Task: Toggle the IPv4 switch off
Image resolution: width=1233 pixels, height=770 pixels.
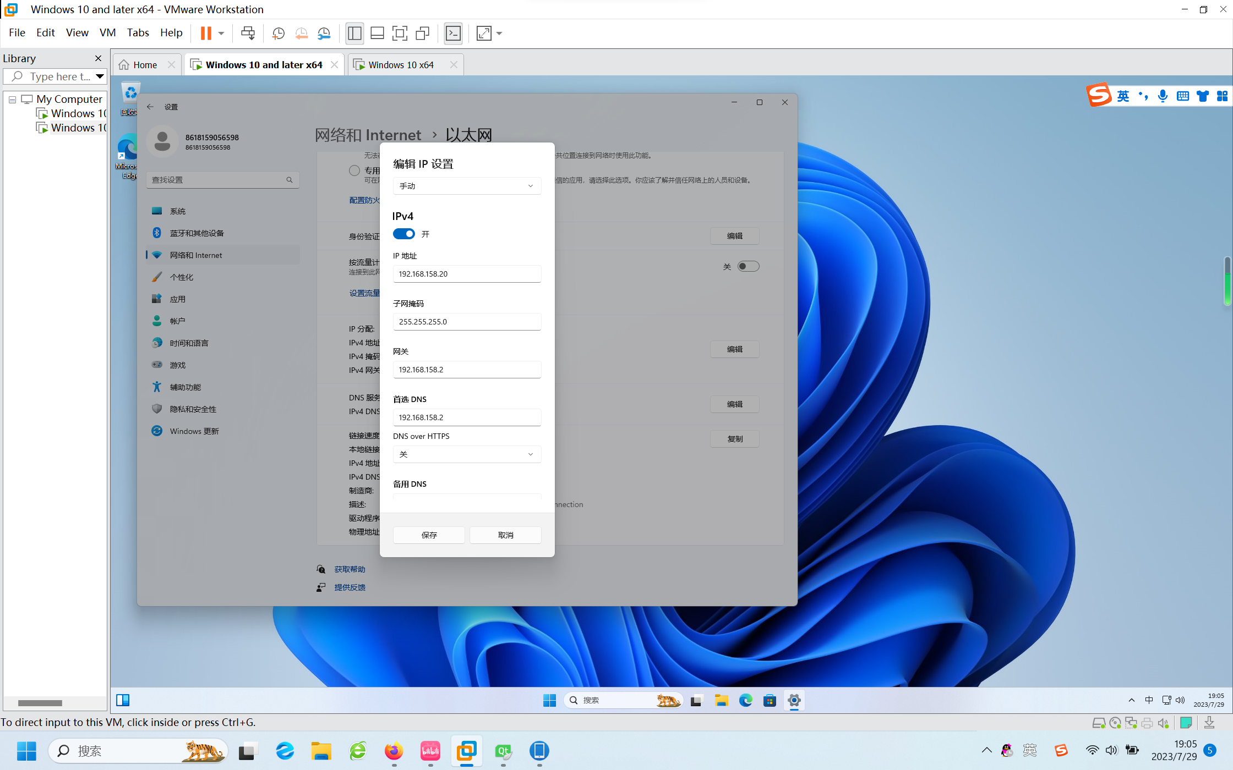Action: click(404, 234)
